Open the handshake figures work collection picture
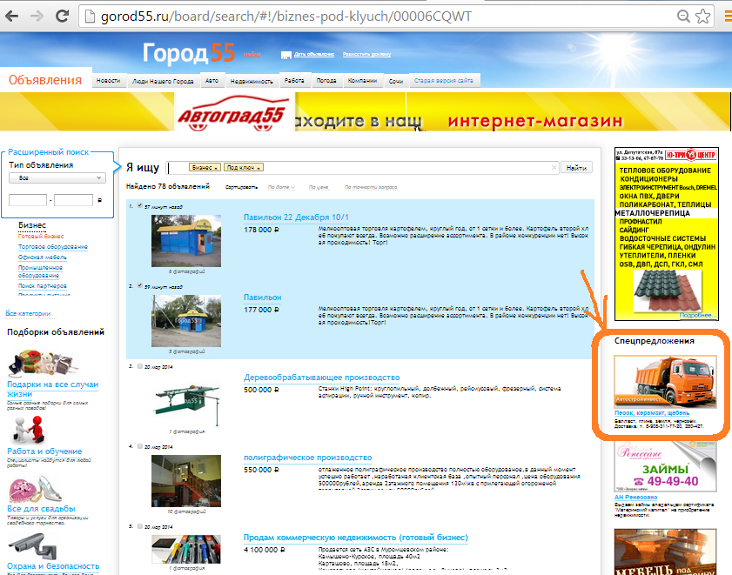732x575 pixels. click(28, 431)
